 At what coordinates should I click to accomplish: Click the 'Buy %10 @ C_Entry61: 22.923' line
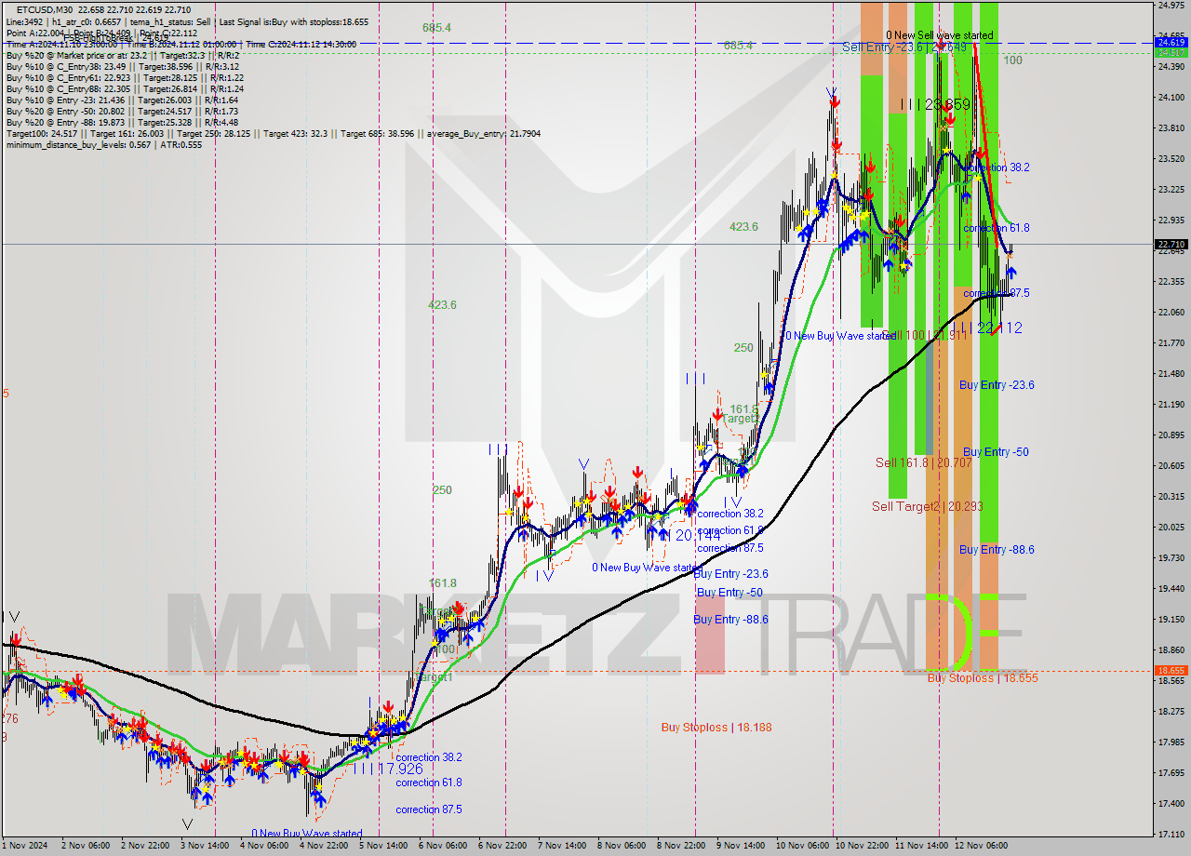[x=125, y=77]
